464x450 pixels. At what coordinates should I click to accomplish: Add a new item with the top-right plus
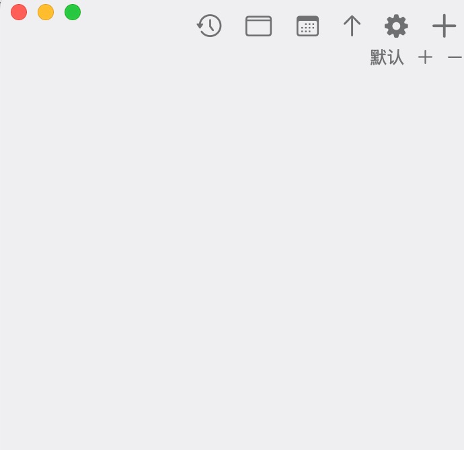[x=444, y=26]
